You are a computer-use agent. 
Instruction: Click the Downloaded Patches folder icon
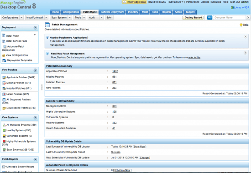coord(4,108)
